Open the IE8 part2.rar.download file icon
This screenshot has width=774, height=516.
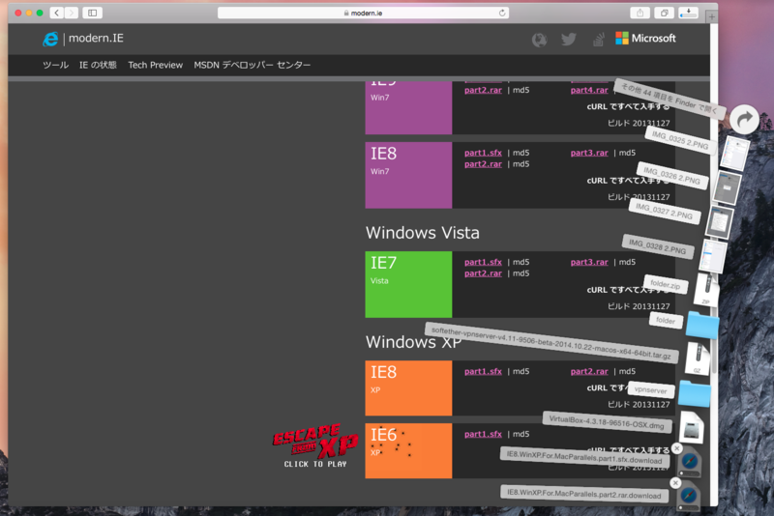coord(689,497)
